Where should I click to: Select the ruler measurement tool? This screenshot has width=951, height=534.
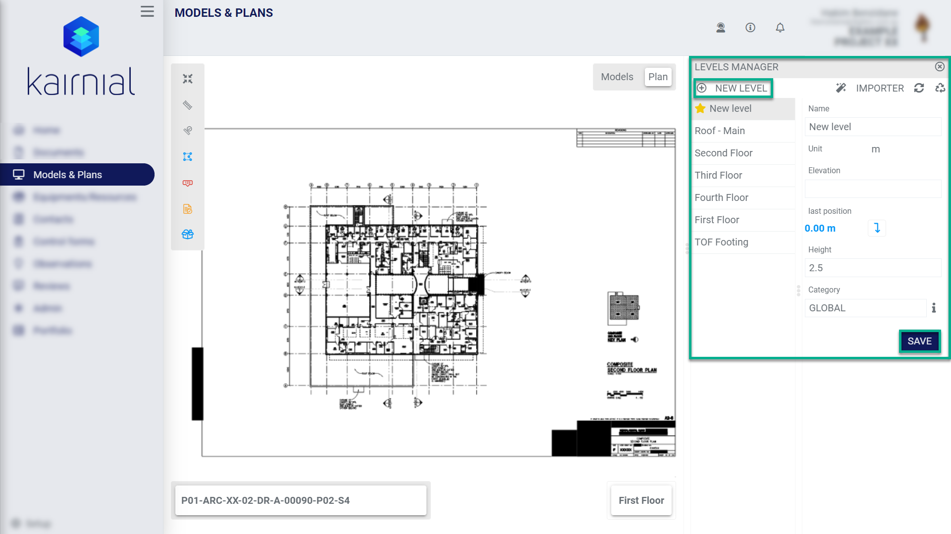[188, 105]
